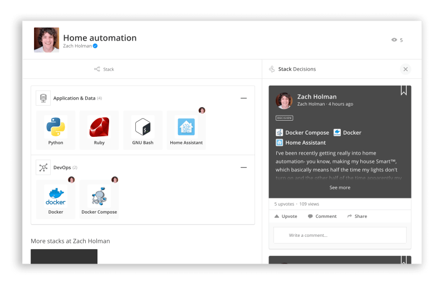445x288 pixels.
Task: Click the 'Zach Holman · 4 hours ago' timestamp
Action: [x=325, y=104]
